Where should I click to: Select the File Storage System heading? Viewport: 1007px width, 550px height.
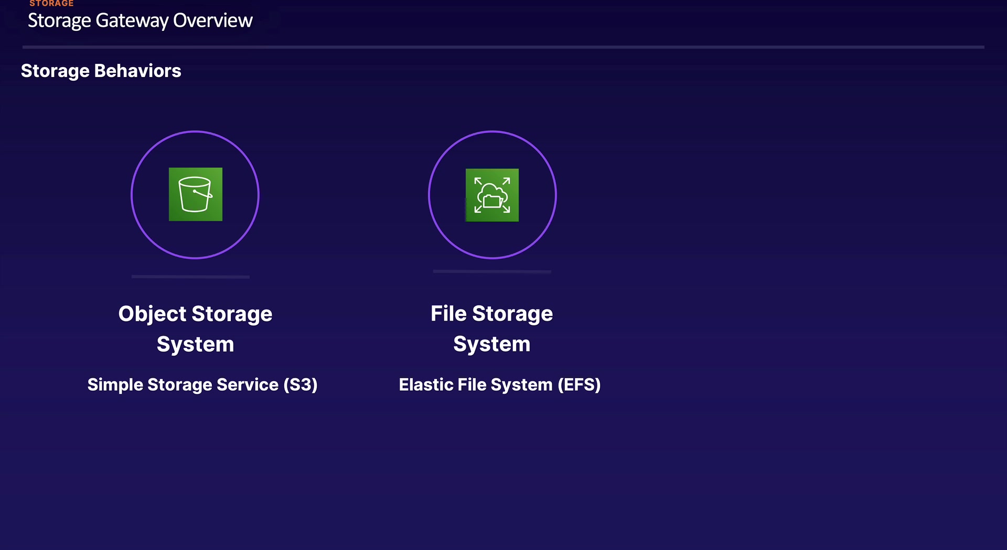[491, 328]
